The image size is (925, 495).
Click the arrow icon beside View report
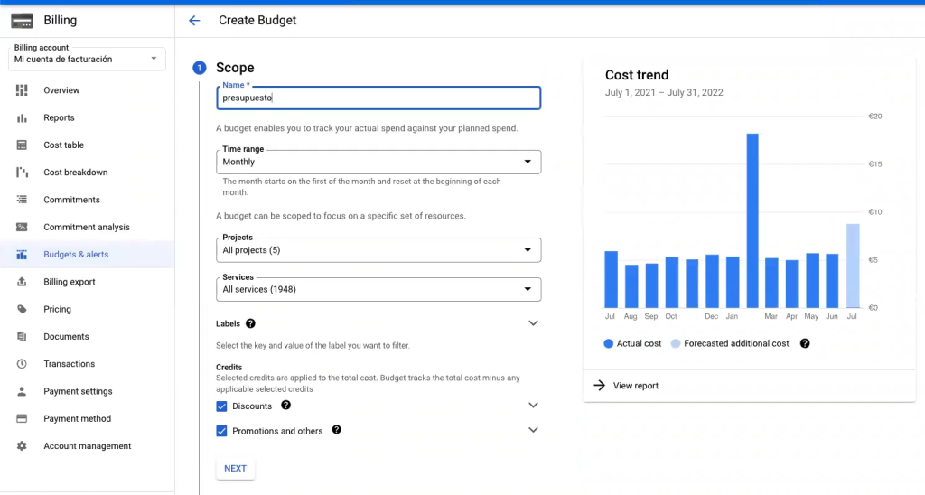(x=600, y=386)
